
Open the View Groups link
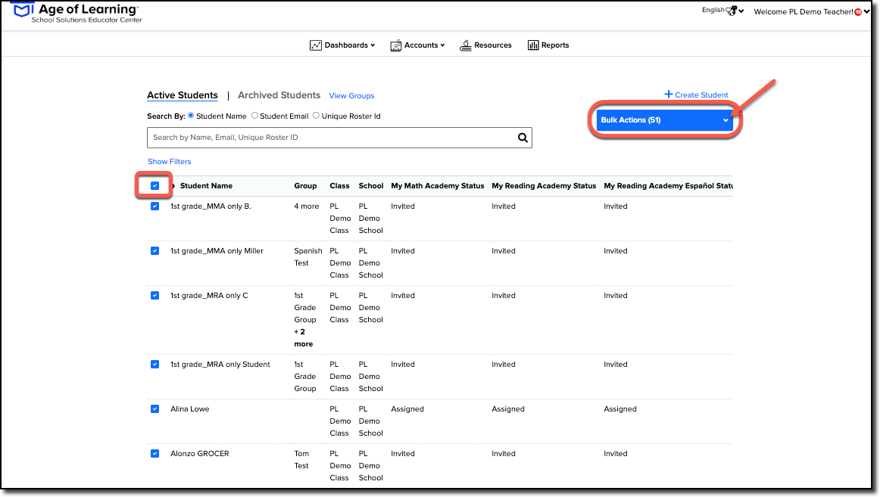click(351, 96)
